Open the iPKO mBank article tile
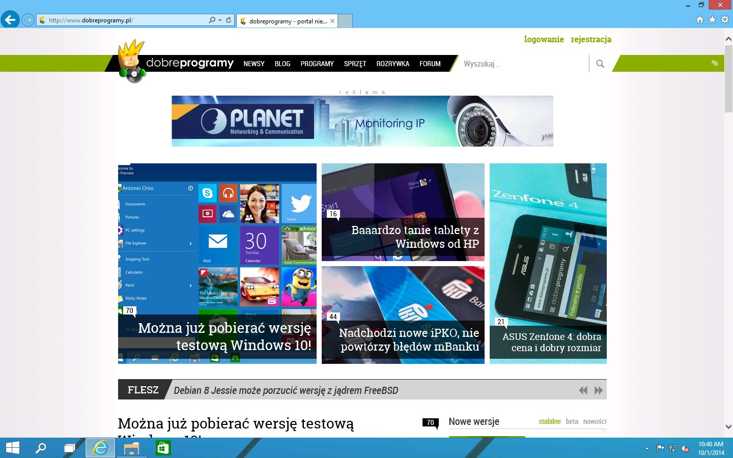Viewport: 733px width, 458px height. (x=403, y=315)
